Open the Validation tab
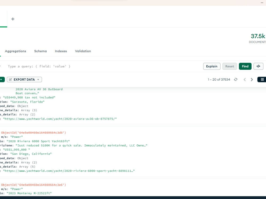The height and width of the screenshot is (199, 266). click(x=83, y=51)
